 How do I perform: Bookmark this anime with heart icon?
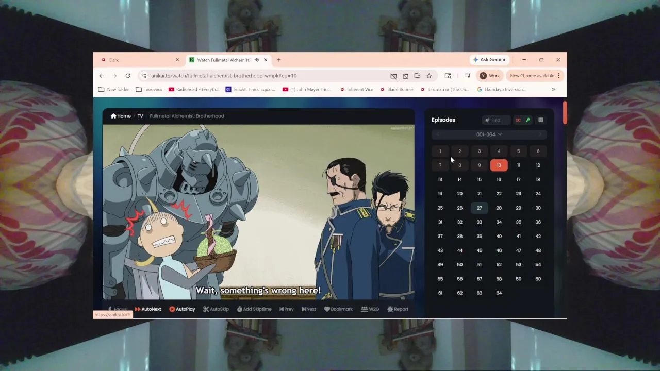tap(338, 309)
